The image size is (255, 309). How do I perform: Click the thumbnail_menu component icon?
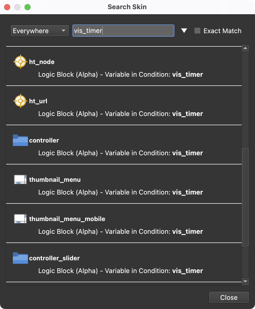[x=20, y=179]
